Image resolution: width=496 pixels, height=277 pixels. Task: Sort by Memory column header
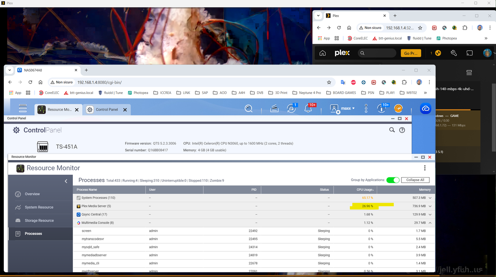[x=406, y=190]
